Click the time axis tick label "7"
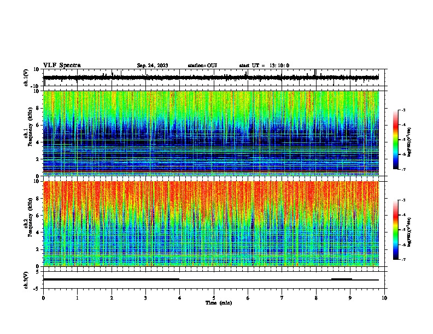This screenshot has width=433, height=334. (x=282, y=298)
